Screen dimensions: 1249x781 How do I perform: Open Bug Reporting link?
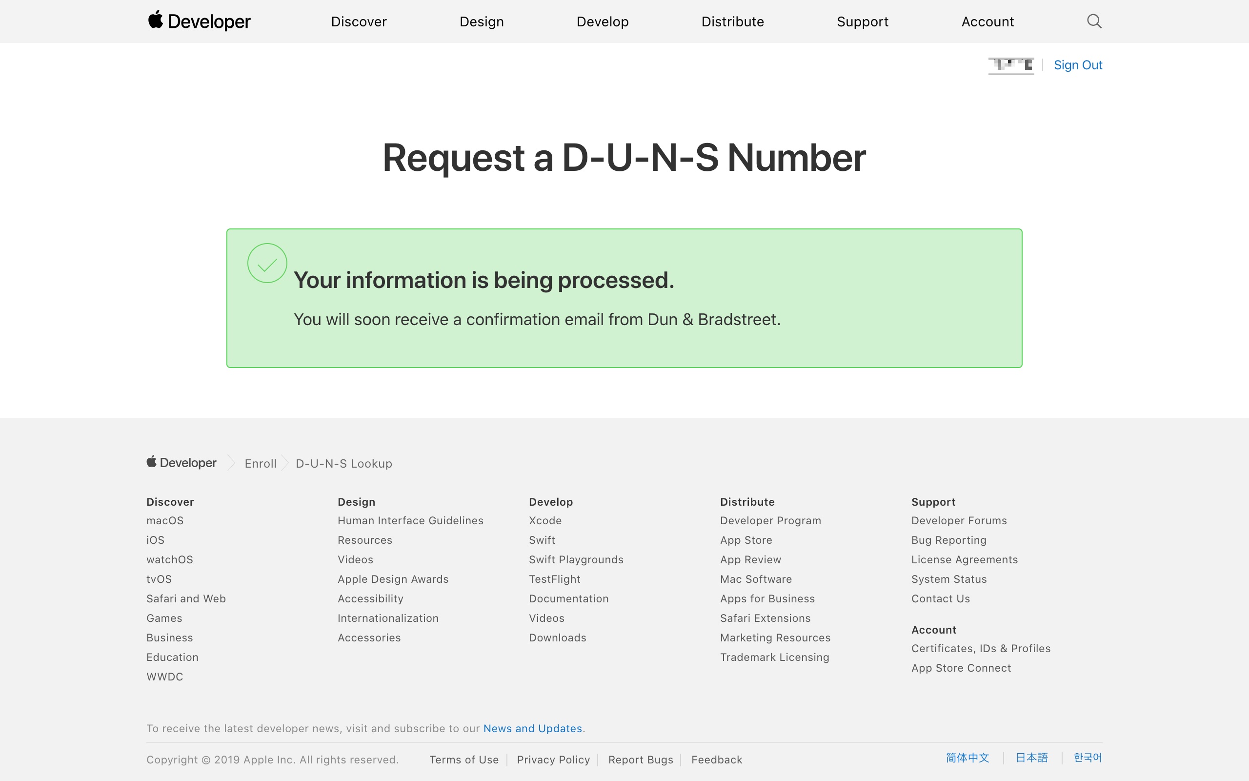point(948,540)
